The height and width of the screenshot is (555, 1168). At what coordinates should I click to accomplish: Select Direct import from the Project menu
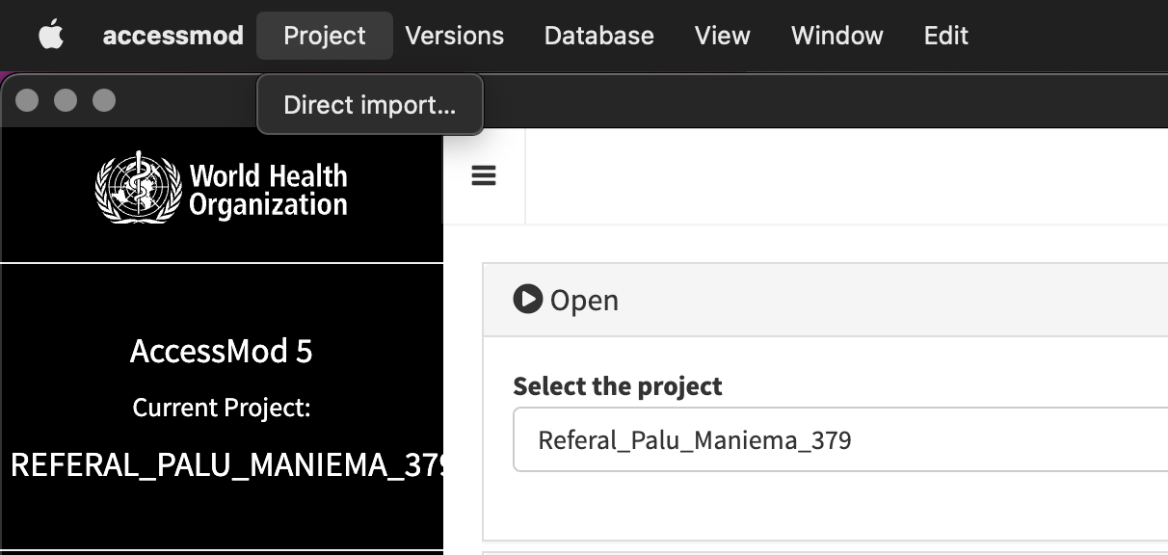point(370,105)
